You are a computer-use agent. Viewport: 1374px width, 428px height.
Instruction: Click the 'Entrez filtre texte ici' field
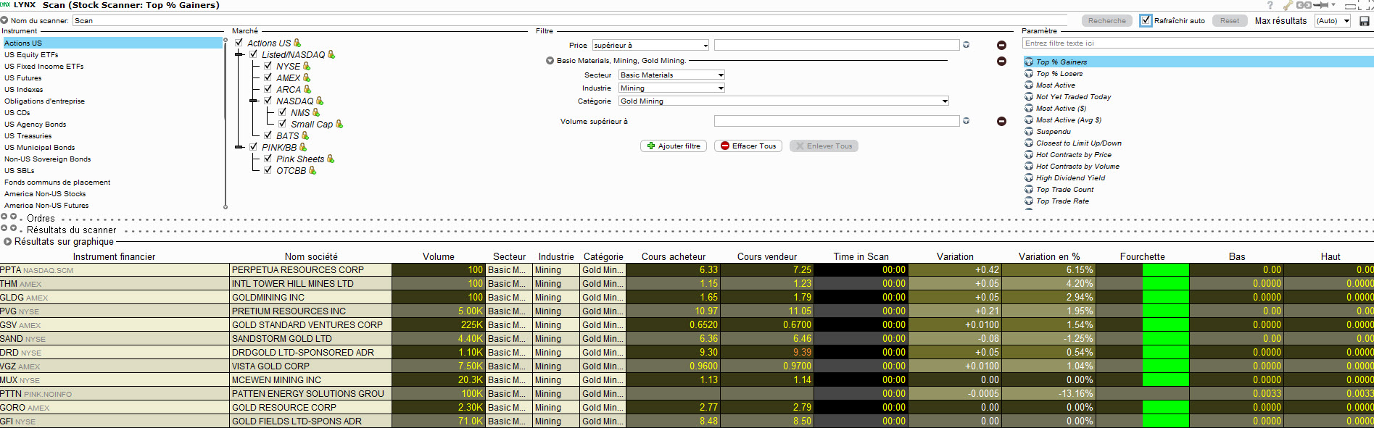pyautogui.click(x=1198, y=43)
